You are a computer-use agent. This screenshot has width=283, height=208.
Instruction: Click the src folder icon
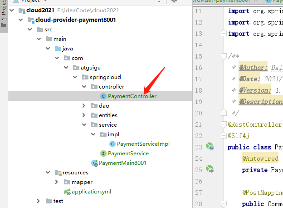tap(40, 29)
